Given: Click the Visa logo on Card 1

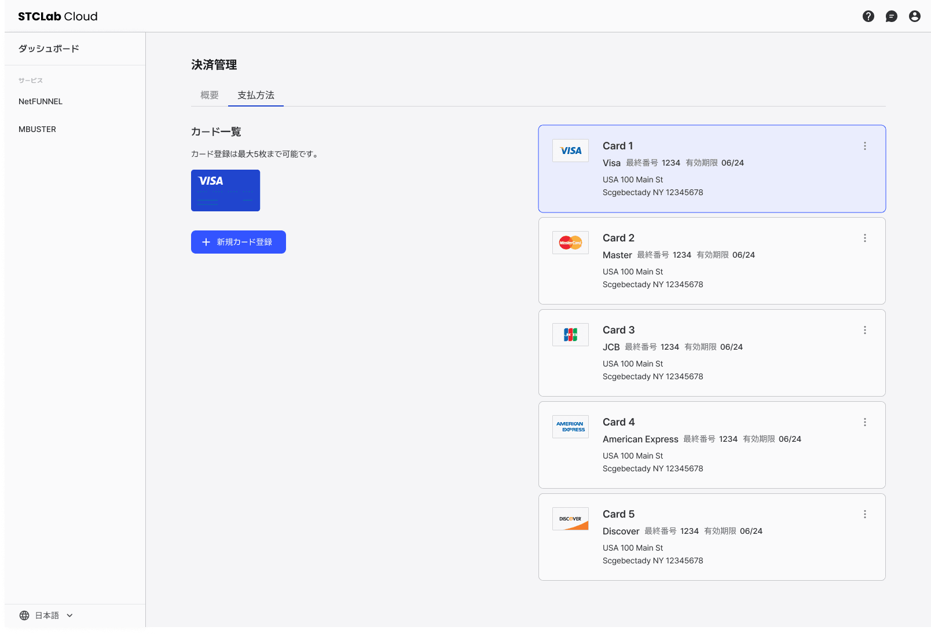Looking at the screenshot, I should 570,151.
